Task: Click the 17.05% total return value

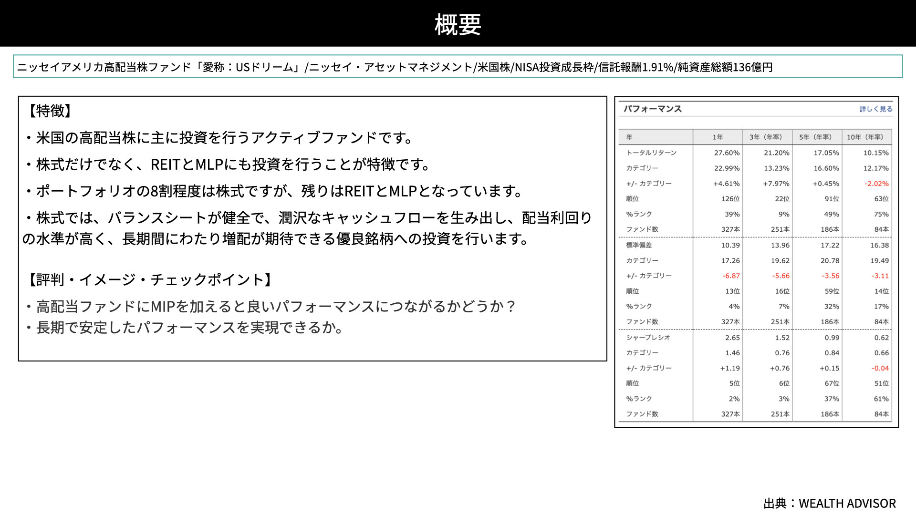Action: [826, 153]
